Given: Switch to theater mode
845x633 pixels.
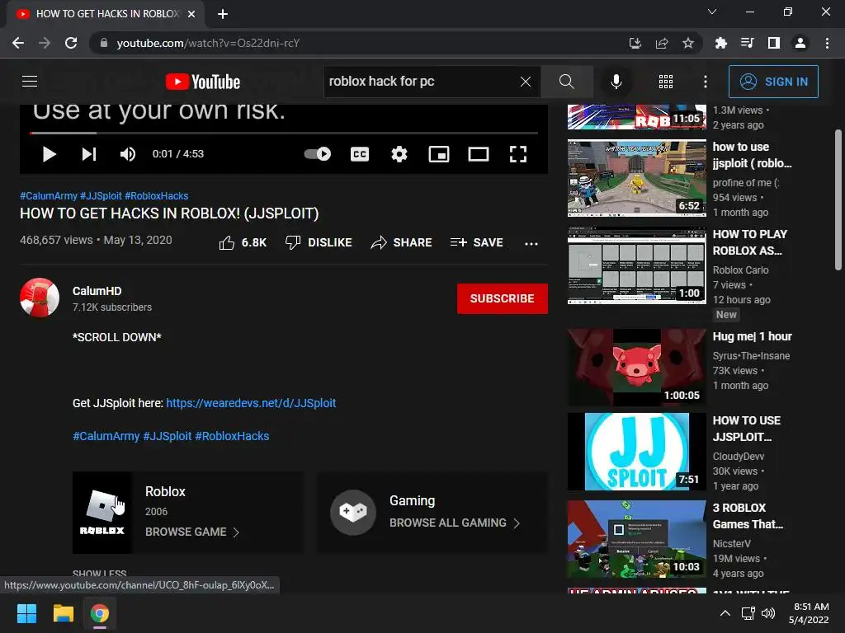Looking at the screenshot, I should click(479, 154).
